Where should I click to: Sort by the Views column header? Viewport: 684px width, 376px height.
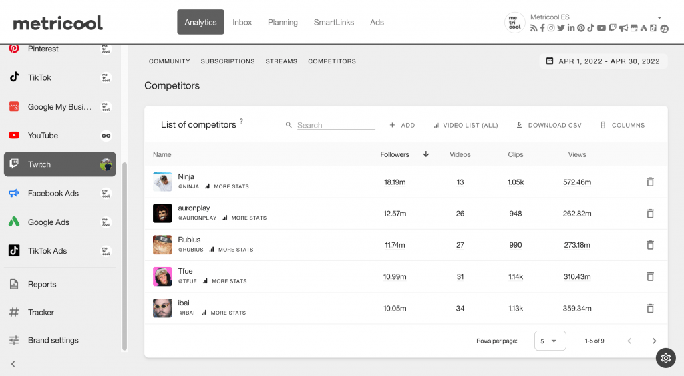576,154
